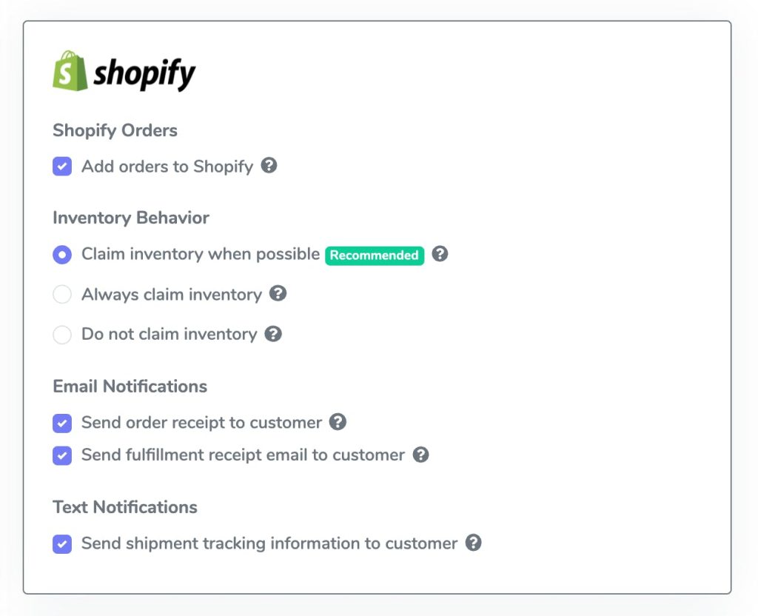
Task: Choose "Claim inventory when possible"
Action: [62, 255]
